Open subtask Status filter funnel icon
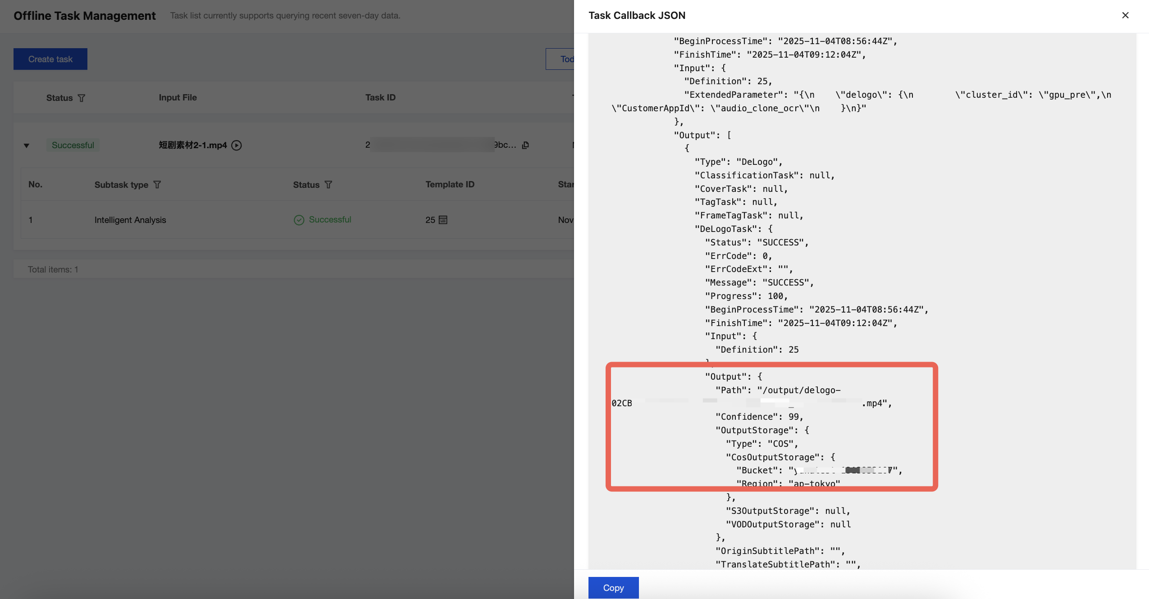This screenshot has width=1149, height=599. click(x=328, y=185)
